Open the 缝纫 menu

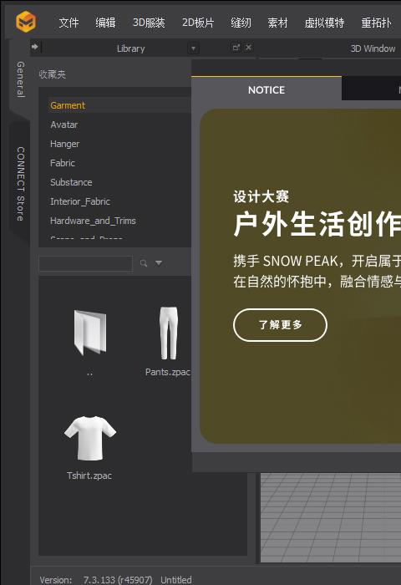[241, 23]
